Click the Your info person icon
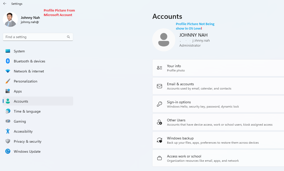 click(159, 68)
